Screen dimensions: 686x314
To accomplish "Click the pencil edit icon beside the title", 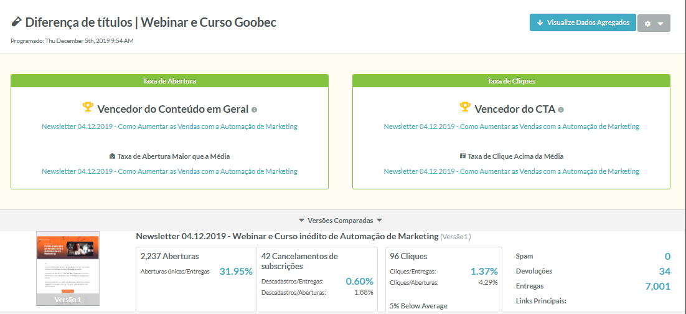I will pyautogui.click(x=16, y=21).
